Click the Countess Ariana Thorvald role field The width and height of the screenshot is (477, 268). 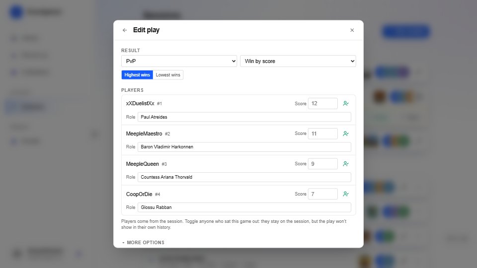pyautogui.click(x=244, y=177)
